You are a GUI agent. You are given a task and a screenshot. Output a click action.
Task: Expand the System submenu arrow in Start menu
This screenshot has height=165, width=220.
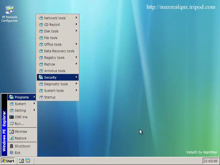[x=34, y=103]
